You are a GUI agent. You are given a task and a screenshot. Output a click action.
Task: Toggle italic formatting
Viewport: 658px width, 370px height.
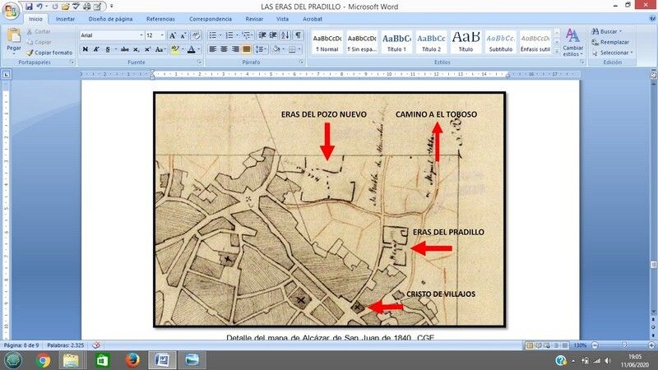96,49
